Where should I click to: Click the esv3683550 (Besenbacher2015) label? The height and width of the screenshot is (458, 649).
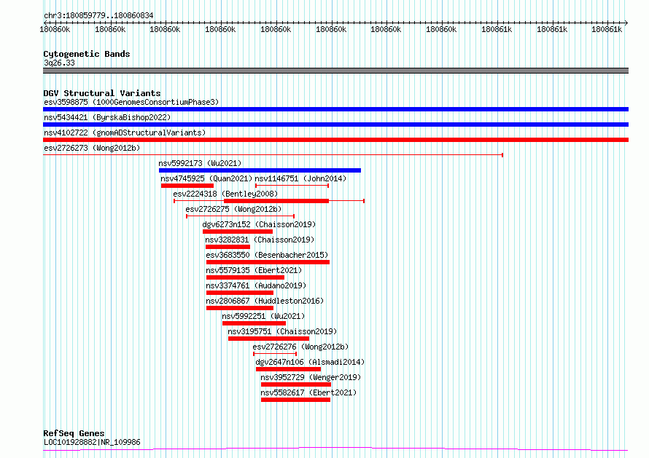click(x=267, y=255)
